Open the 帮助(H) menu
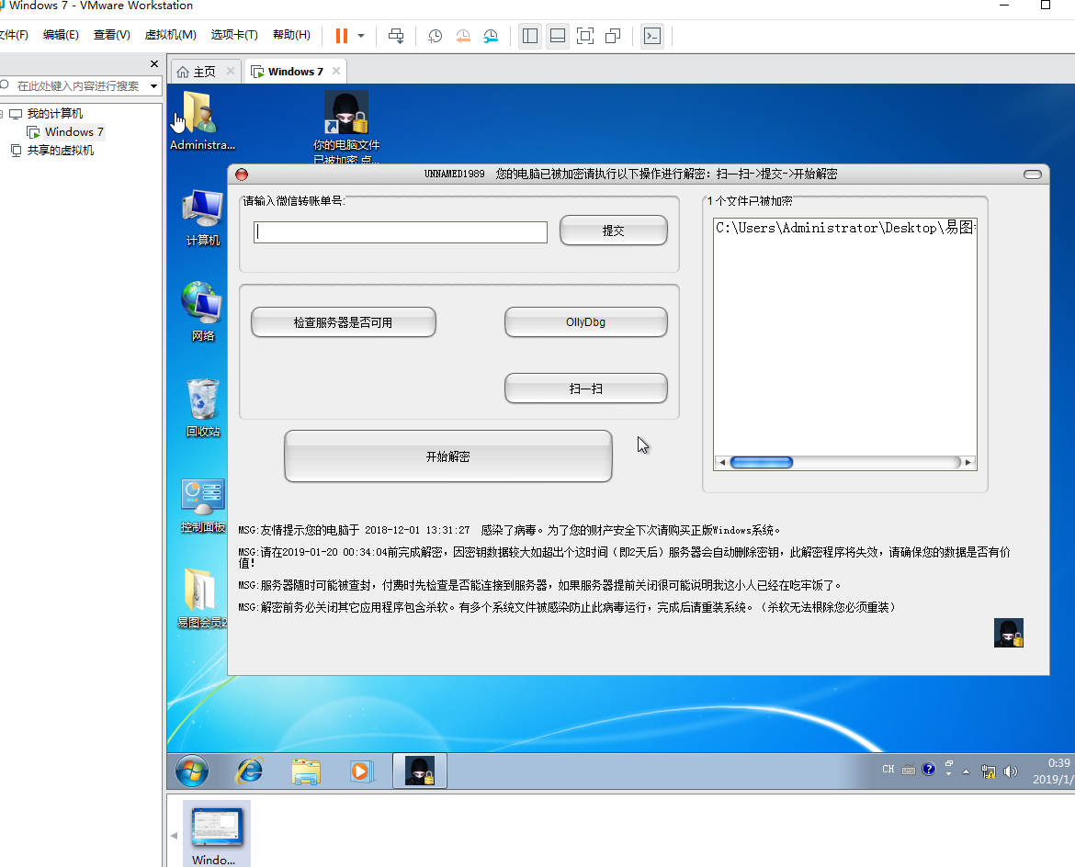The width and height of the screenshot is (1075, 867). click(x=291, y=35)
